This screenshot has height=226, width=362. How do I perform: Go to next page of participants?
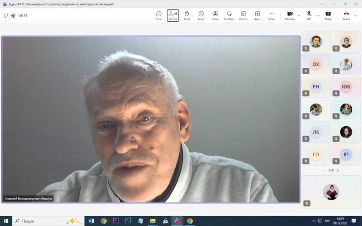(x=338, y=170)
